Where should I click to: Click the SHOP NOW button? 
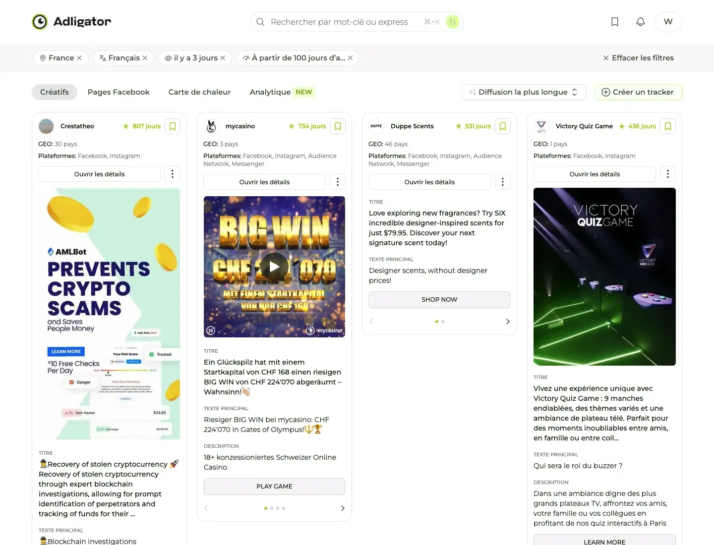click(439, 300)
